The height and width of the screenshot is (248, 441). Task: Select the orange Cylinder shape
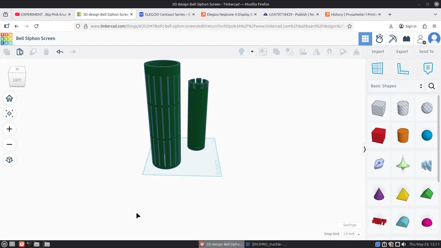click(403, 136)
